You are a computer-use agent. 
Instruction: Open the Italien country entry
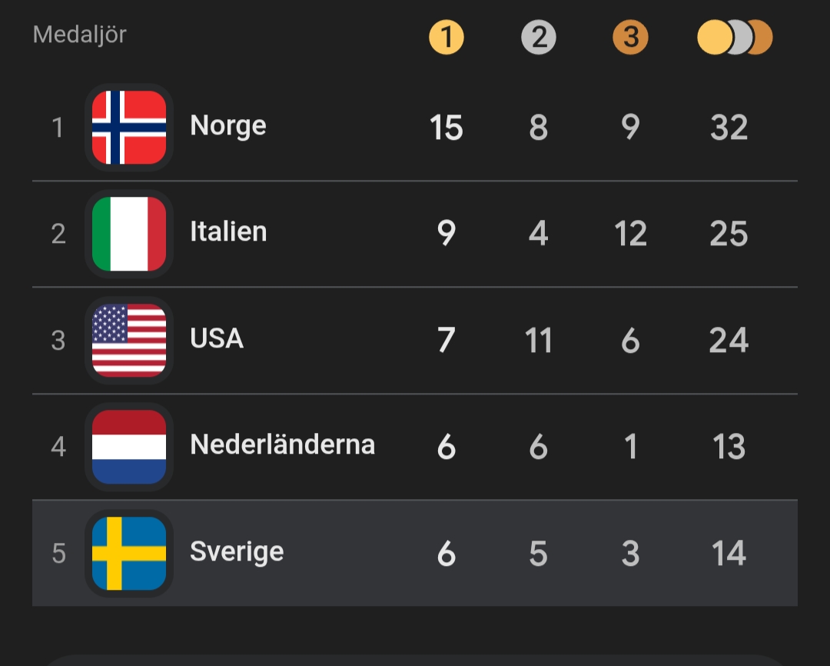pos(228,232)
